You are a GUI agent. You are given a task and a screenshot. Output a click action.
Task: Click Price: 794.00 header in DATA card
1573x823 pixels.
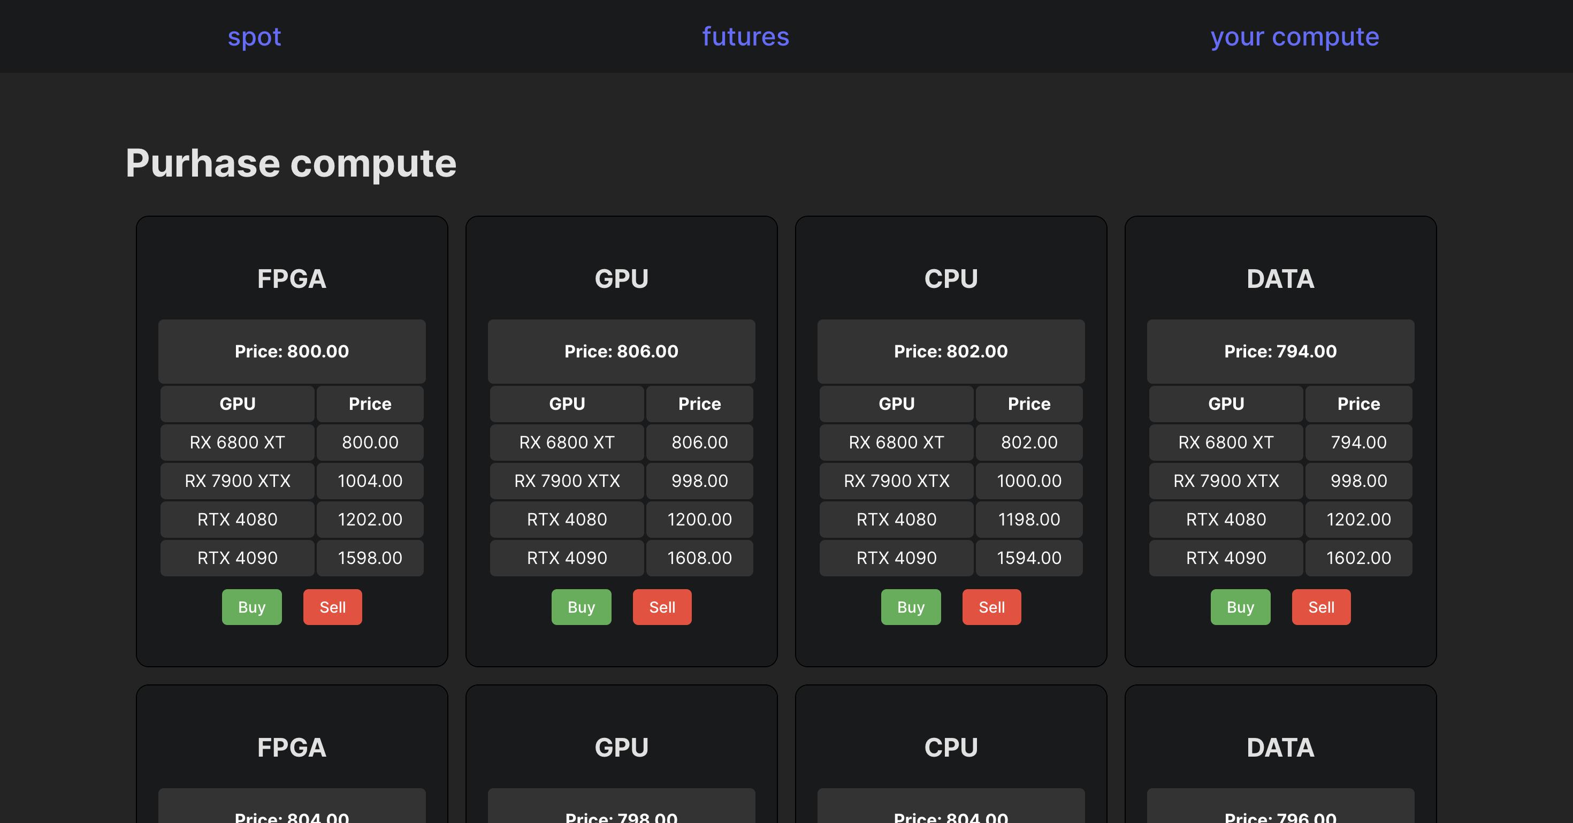(1280, 351)
